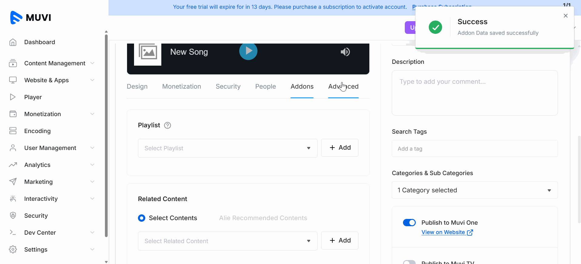Expand the Content Management menu
Viewport: 581px width, 264px height.
[x=55, y=63]
